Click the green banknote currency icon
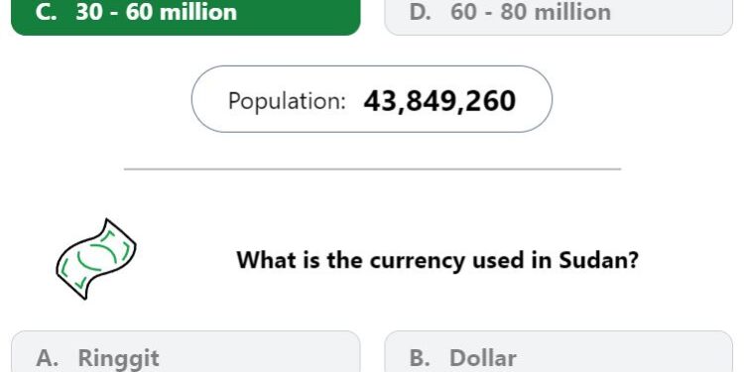Image resolution: width=744 pixels, height=372 pixels. click(96, 259)
